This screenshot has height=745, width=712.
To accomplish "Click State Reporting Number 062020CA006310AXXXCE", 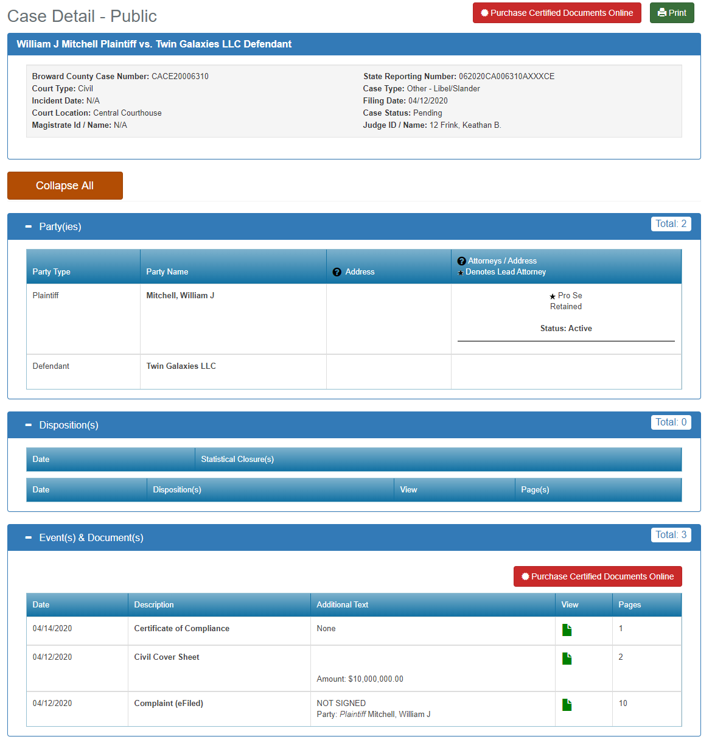I will pos(507,77).
